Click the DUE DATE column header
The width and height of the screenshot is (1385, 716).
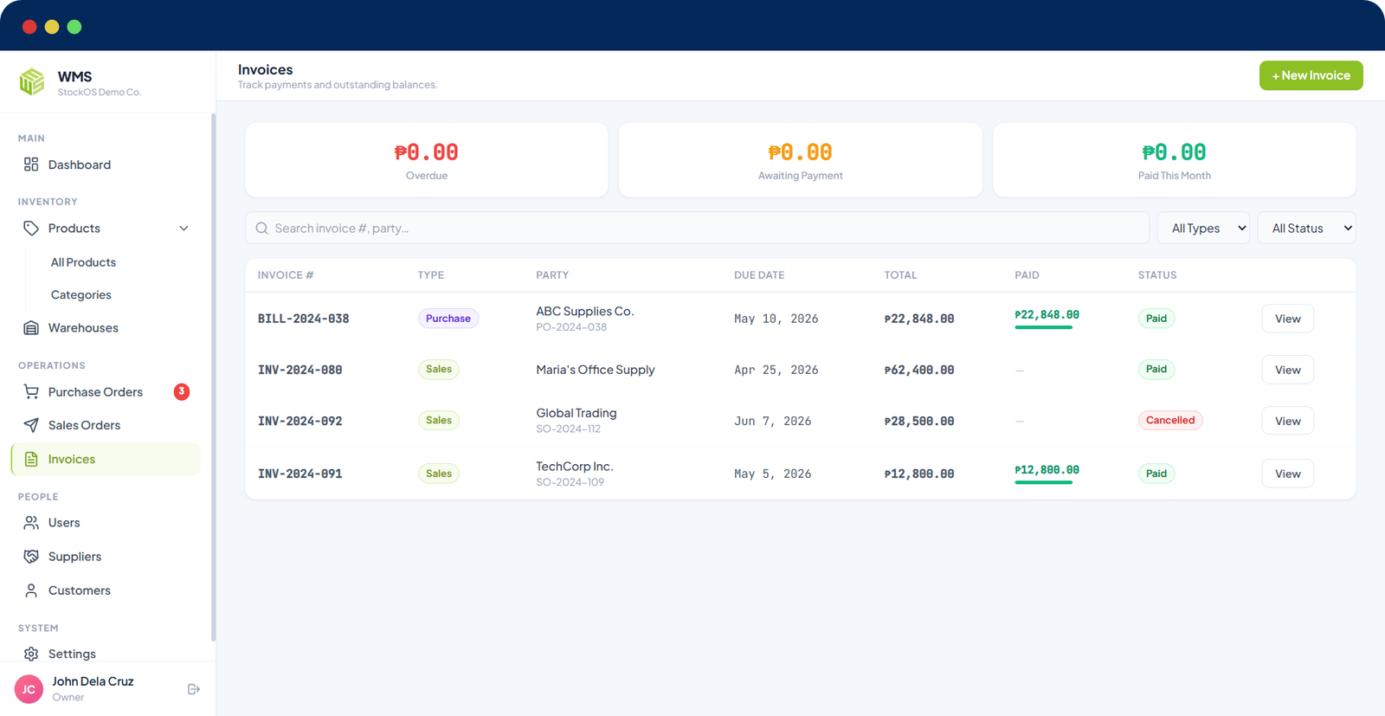tap(759, 275)
